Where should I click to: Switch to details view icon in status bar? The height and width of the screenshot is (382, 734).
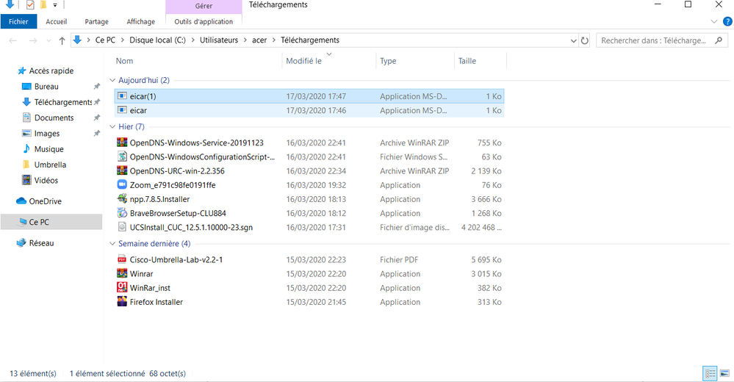pyautogui.click(x=710, y=374)
